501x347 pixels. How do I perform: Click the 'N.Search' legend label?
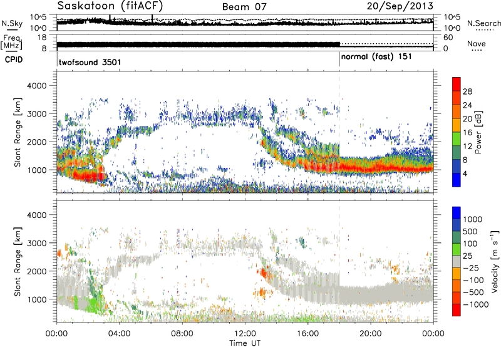click(x=483, y=23)
